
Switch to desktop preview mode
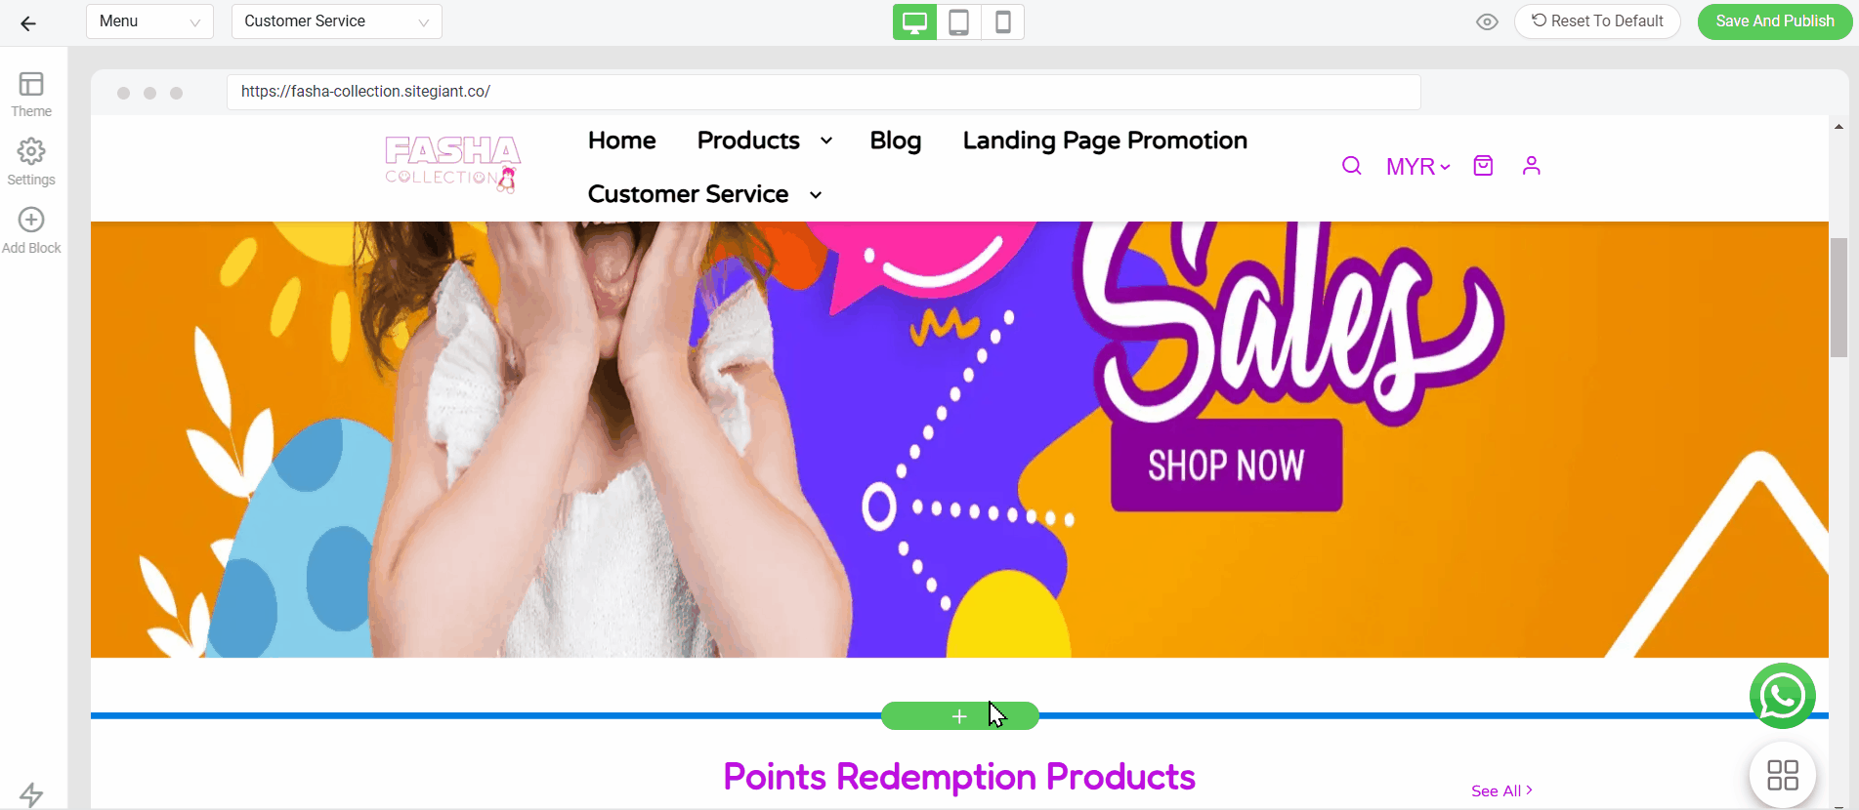tap(914, 21)
